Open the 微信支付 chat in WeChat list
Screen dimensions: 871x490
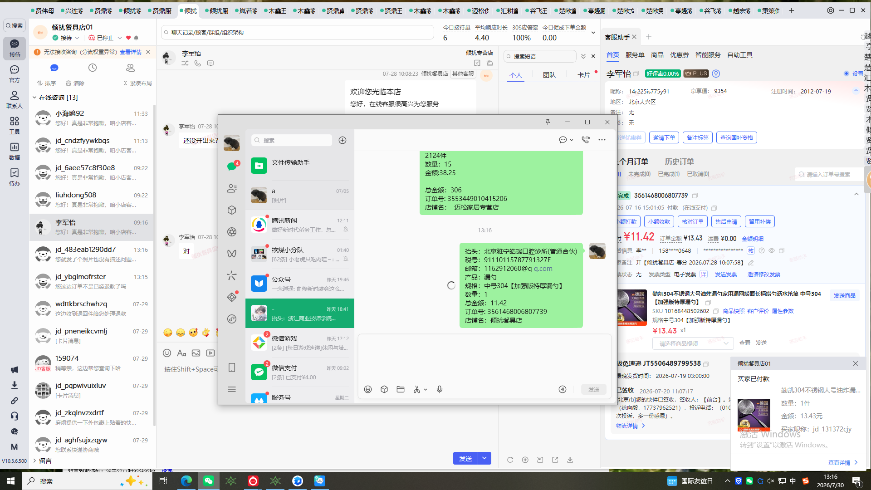(300, 372)
